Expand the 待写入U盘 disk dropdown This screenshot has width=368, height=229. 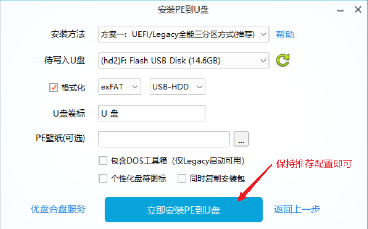pos(184,61)
